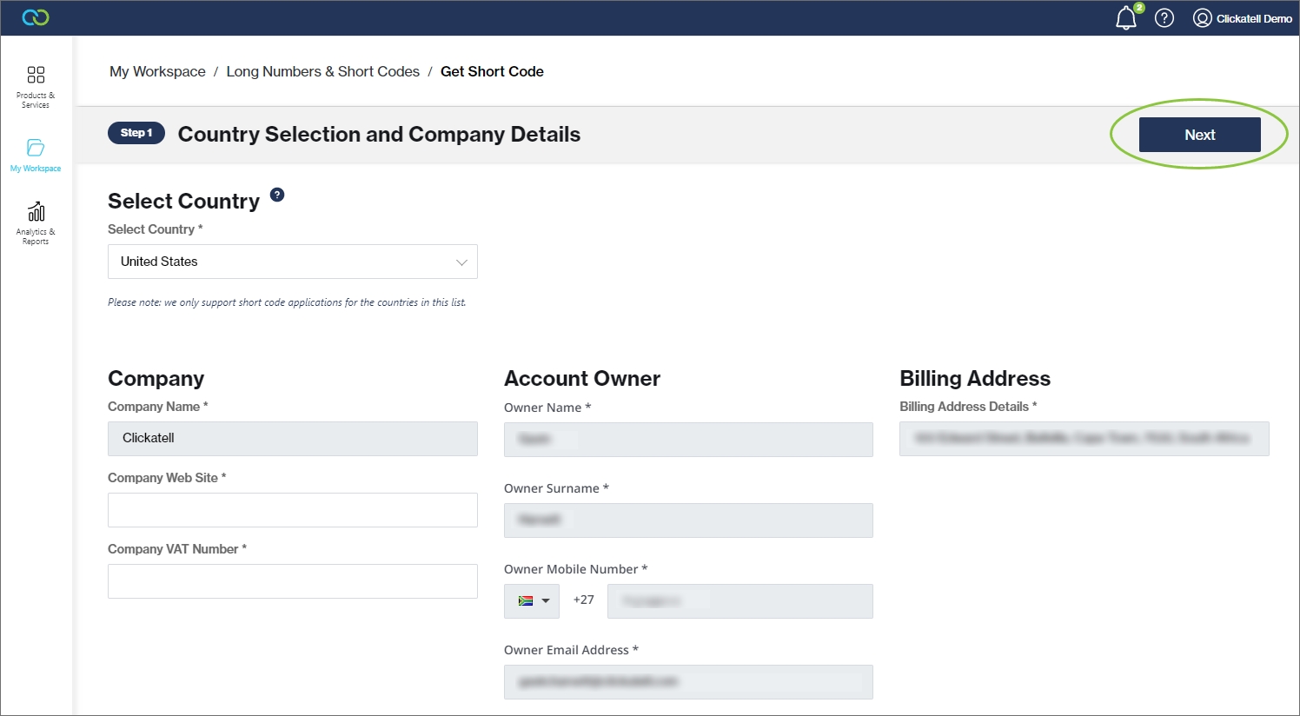Click the Owner Surname field
1300x716 pixels.
(688, 520)
